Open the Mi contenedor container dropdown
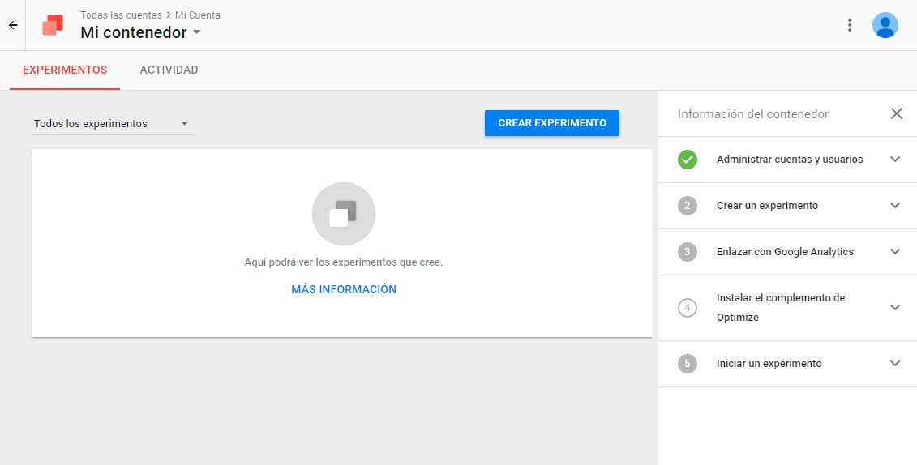917x465 pixels. pos(140,32)
